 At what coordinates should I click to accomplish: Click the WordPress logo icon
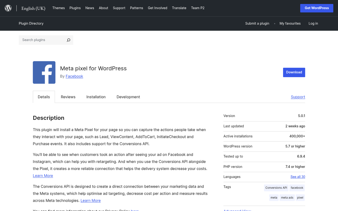coord(8,8)
